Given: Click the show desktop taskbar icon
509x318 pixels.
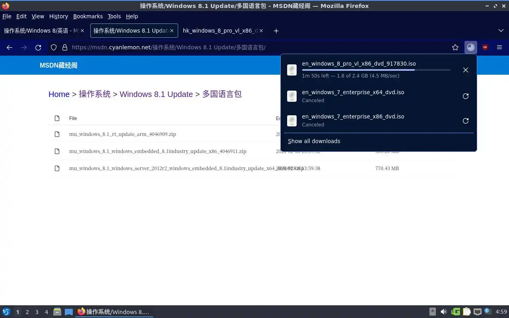Looking at the screenshot, I should (69, 312).
